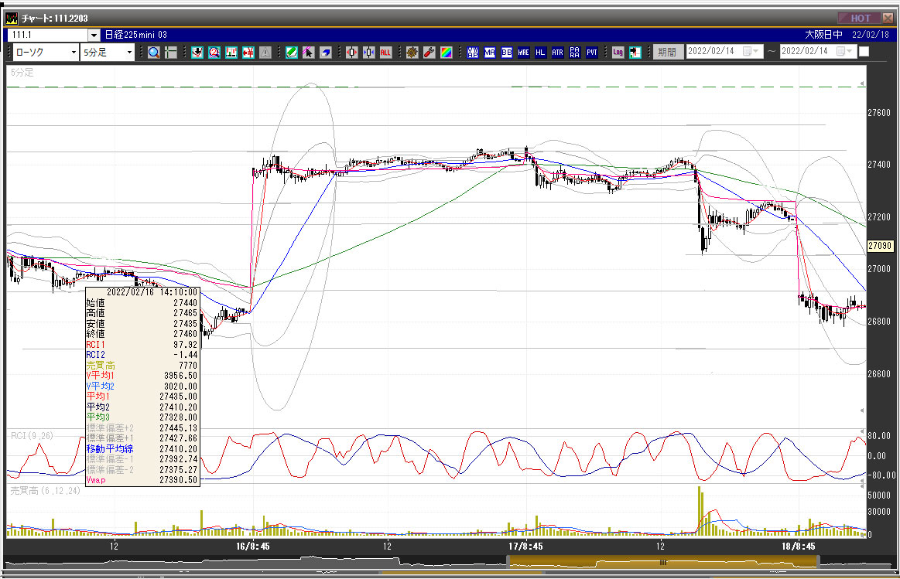Click the gray warning triangle icon

point(265,53)
